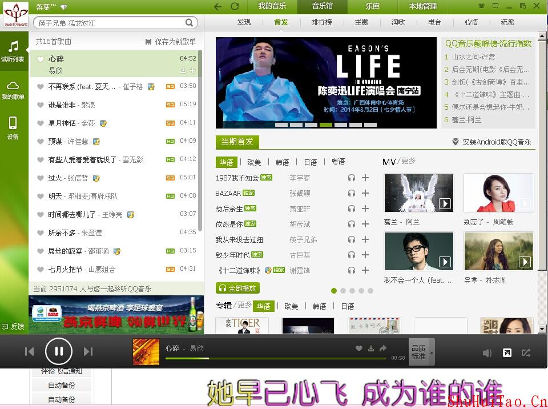
Task: Expand the Android QQ音乐 install arrow
Action: (455, 142)
